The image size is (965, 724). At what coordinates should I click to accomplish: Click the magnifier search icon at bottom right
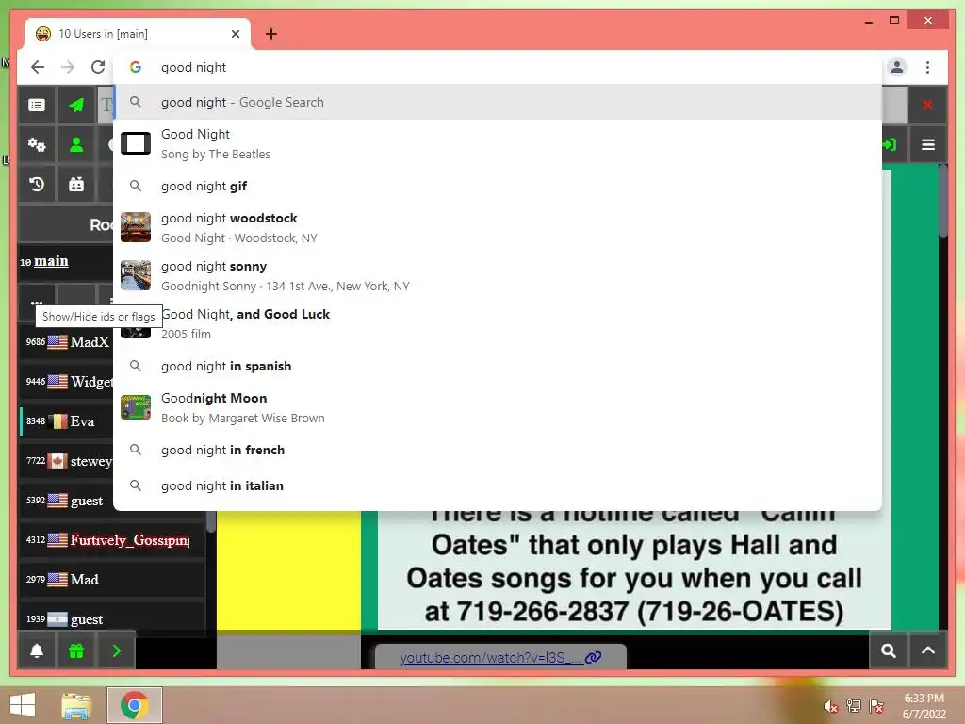click(x=888, y=650)
